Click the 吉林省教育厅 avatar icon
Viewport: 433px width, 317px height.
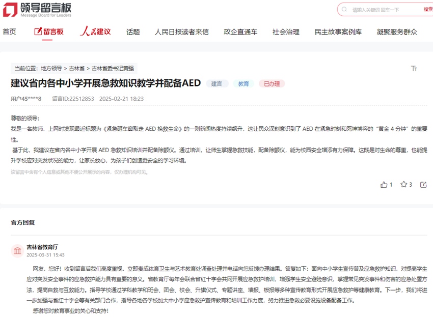coord(18,251)
